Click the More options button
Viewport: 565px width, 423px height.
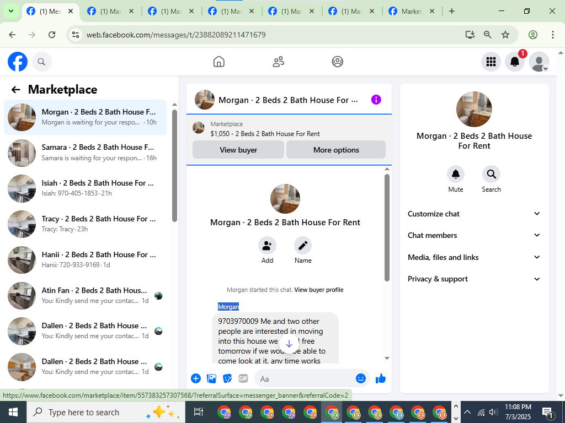(336, 150)
